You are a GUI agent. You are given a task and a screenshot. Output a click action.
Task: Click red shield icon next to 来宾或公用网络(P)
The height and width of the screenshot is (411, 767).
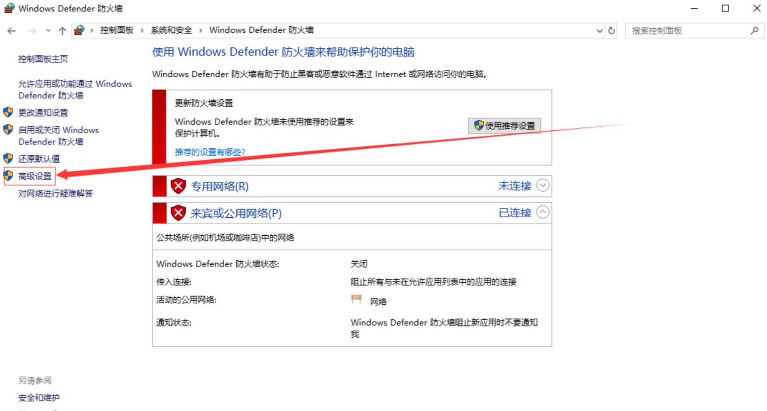tap(178, 213)
